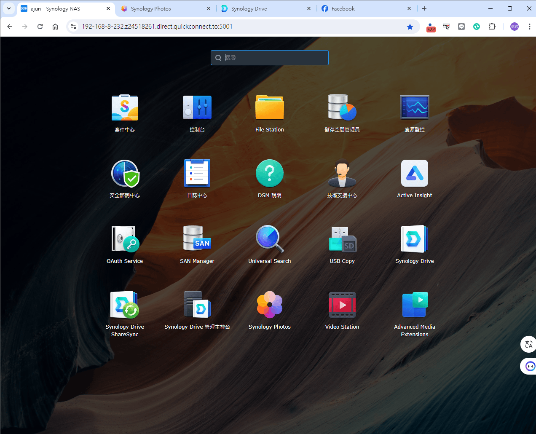
Task: Open the extension with 522 badge
Action: (x=431, y=27)
